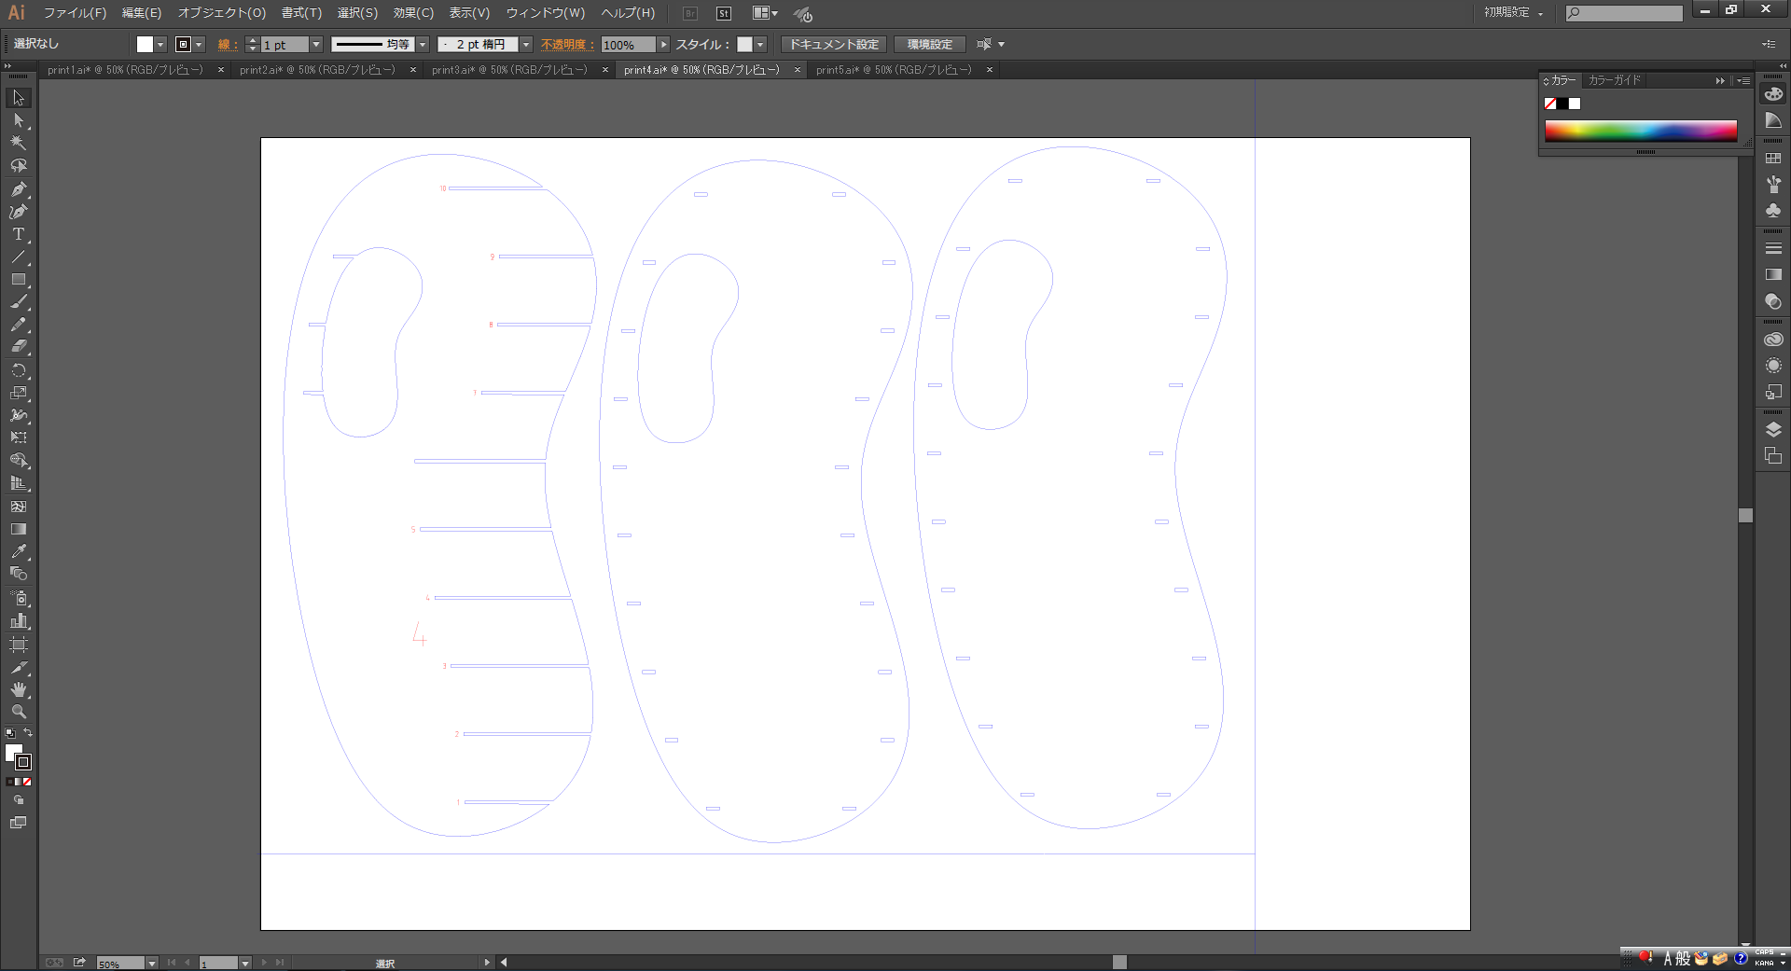Select the Magic Wand tool

click(x=19, y=143)
